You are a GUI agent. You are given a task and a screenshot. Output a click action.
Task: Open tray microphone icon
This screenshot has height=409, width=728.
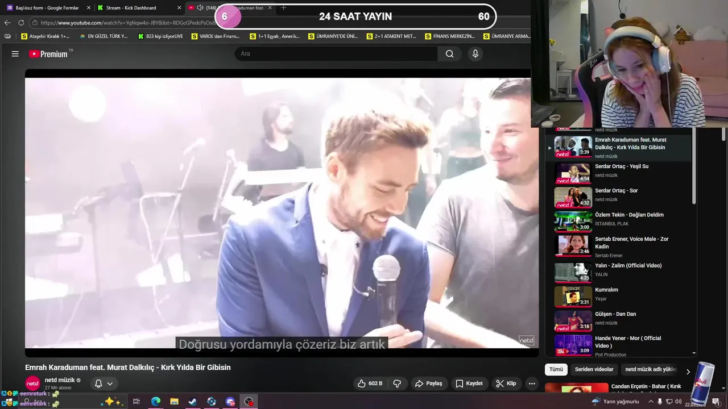[x=660, y=402]
